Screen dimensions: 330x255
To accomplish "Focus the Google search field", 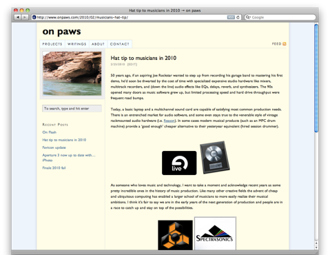I will (x=280, y=17).
